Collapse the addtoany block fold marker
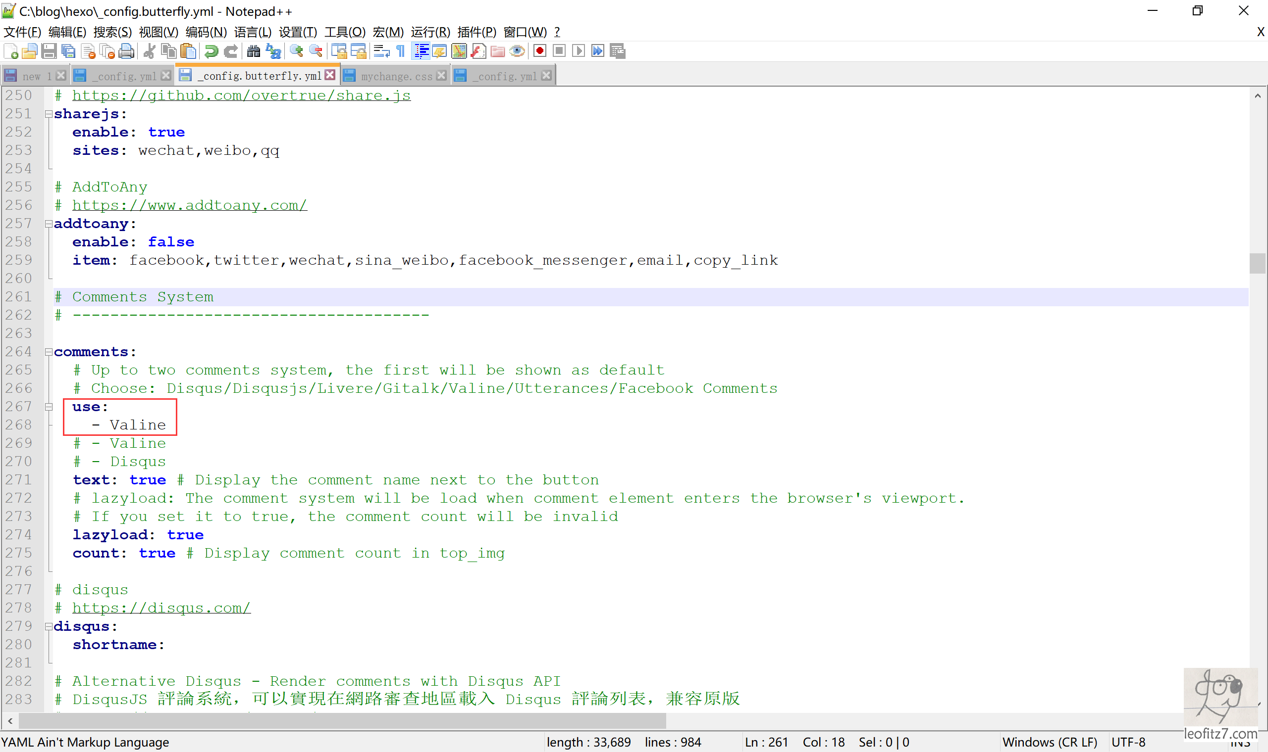This screenshot has height=752, width=1268. (x=49, y=224)
